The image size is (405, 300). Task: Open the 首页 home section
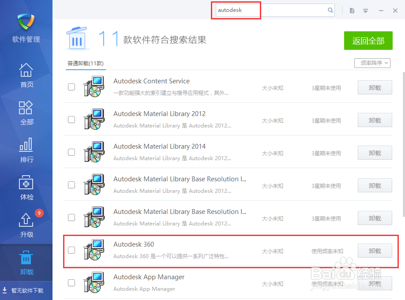[26, 75]
